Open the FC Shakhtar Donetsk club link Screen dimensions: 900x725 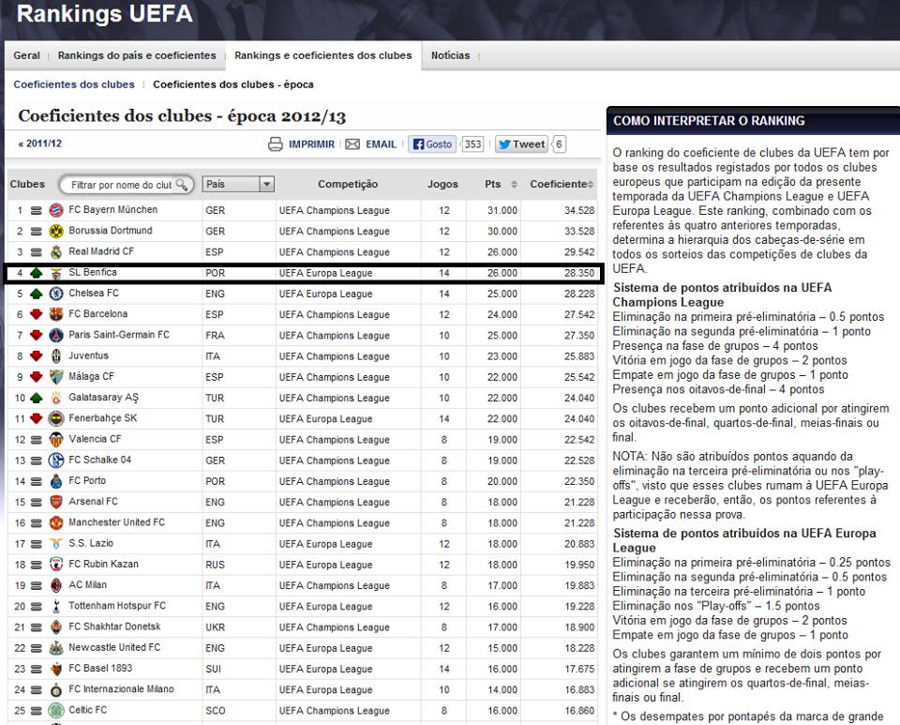pyautogui.click(x=114, y=627)
